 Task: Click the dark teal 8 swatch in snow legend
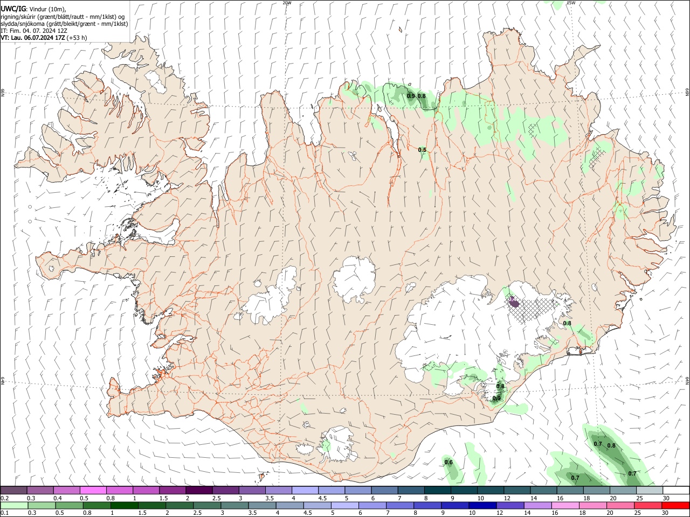(438, 490)
